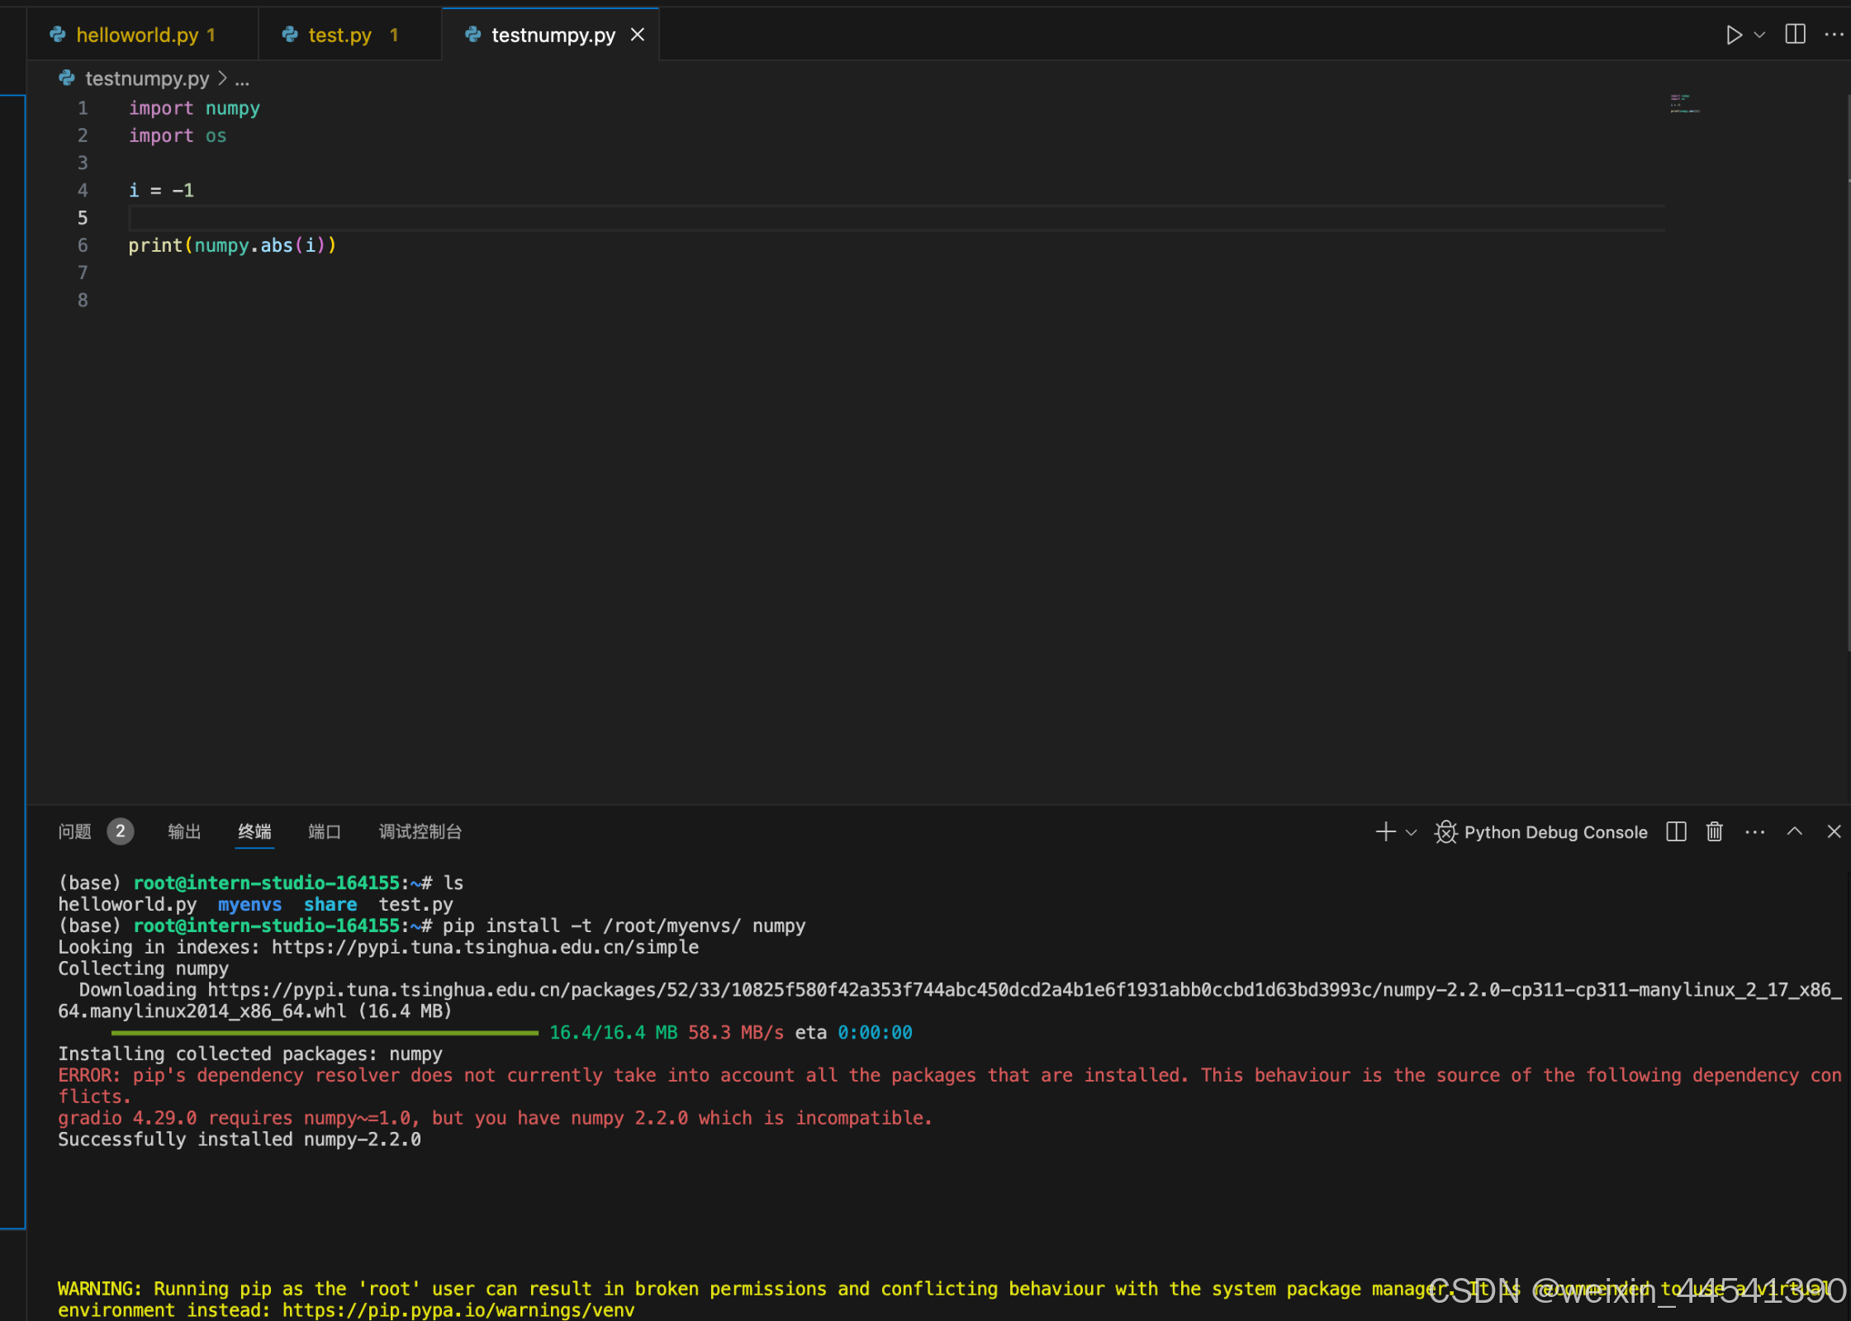Click the editor minimap code preview
The image size is (1851, 1321).
(x=1684, y=104)
